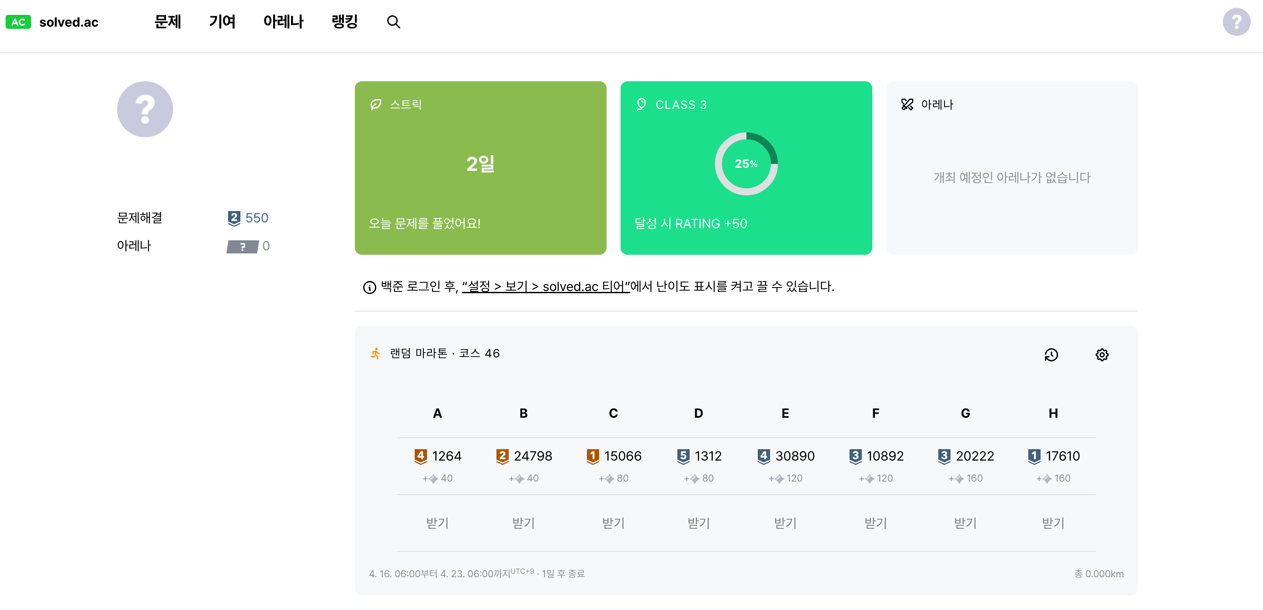The image size is (1263, 610).
Task: Click the streak leaf icon
Action: [375, 104]
